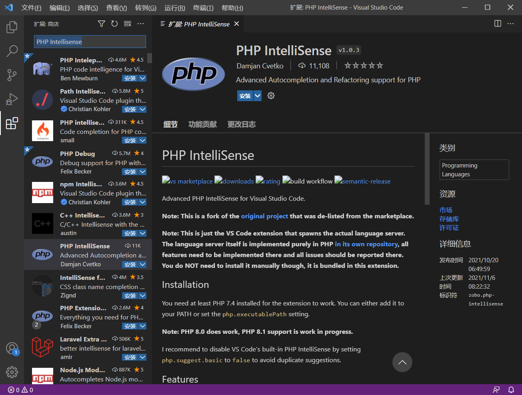Image resolution: width=522 pixels, height=395 pixels.
Task: Click the extensions list scrollbar
Action: [x=150, y=58]
